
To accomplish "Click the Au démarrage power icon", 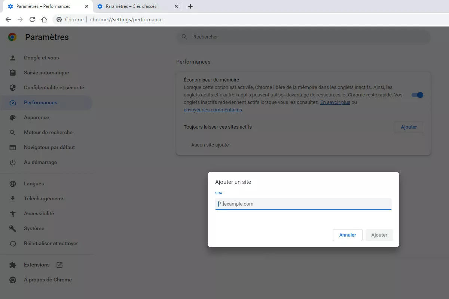I will coord(13,162).
